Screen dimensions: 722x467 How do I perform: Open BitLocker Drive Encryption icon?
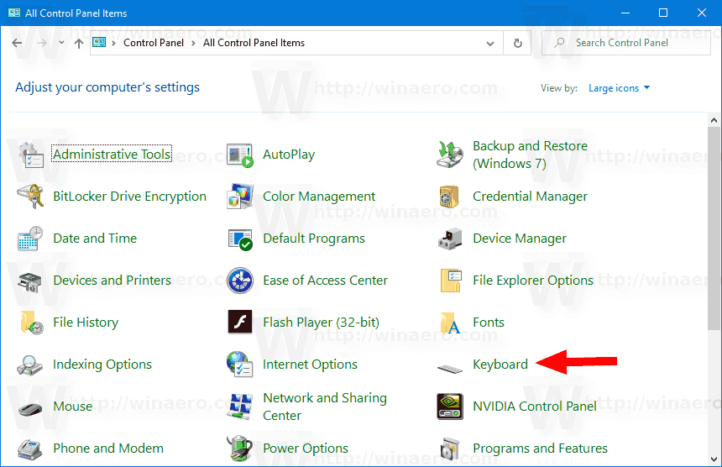pos(31,197)
